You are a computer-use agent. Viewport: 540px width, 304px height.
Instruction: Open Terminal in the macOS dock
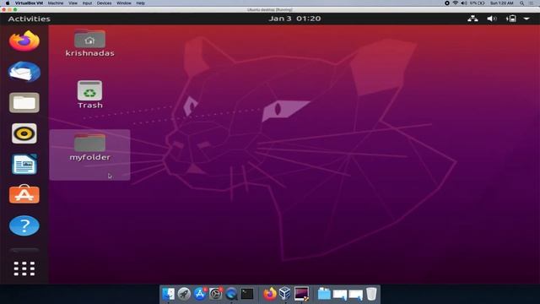(x=247, y=294)
